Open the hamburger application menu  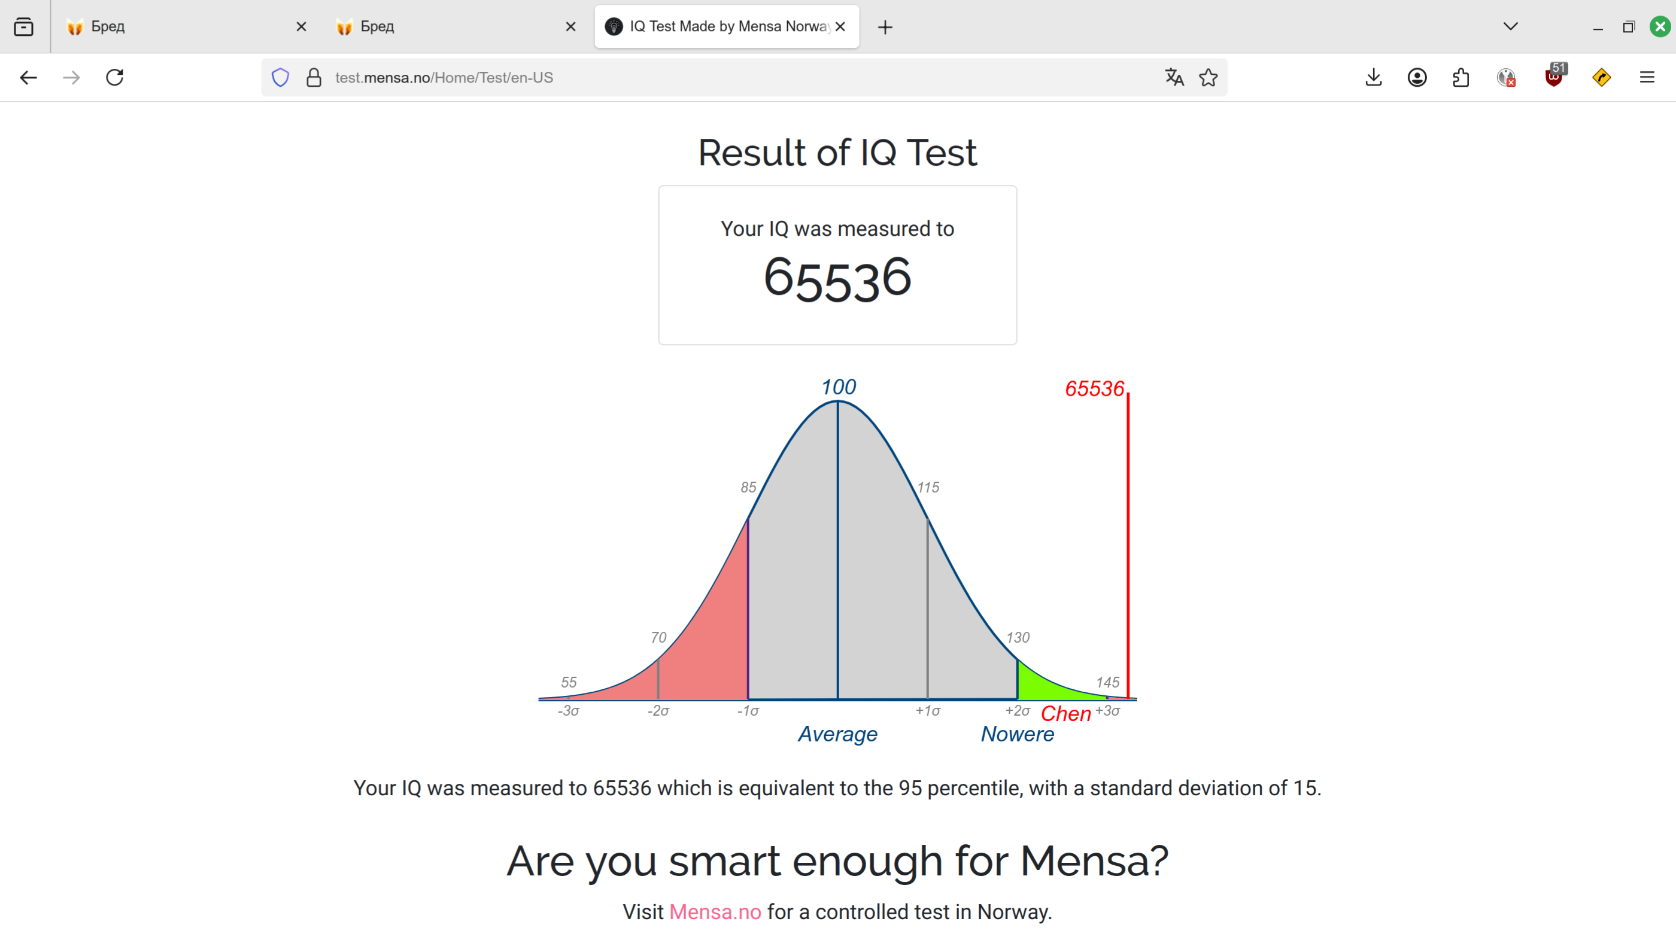tap(1647, 78)
